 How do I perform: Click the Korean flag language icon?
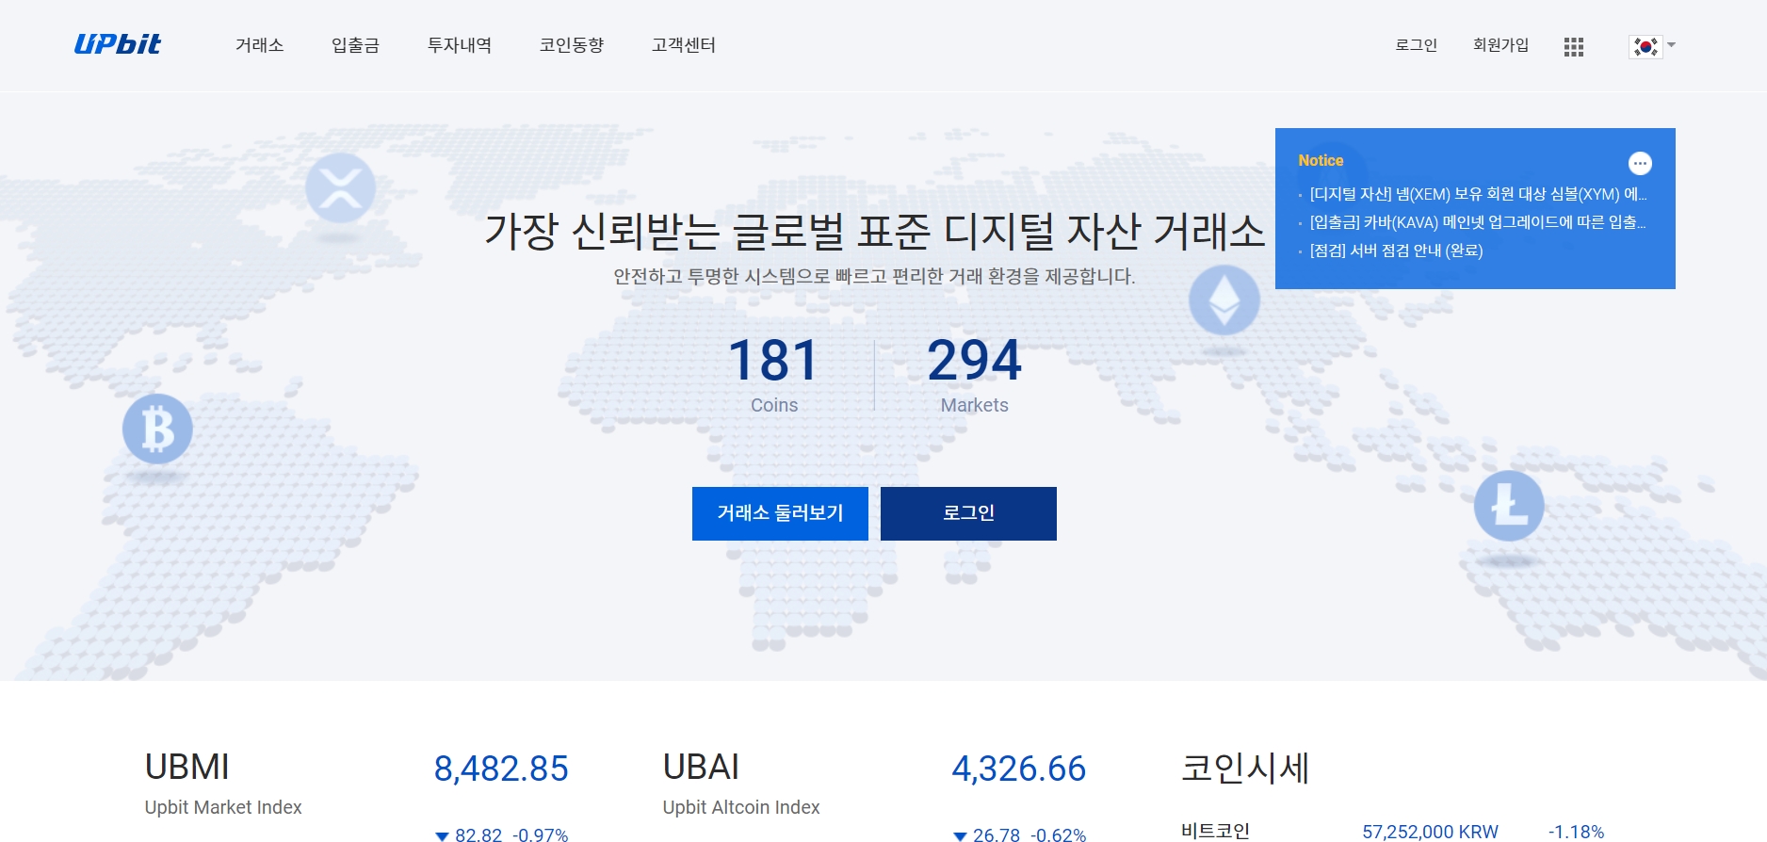[x=1645, y=46]
